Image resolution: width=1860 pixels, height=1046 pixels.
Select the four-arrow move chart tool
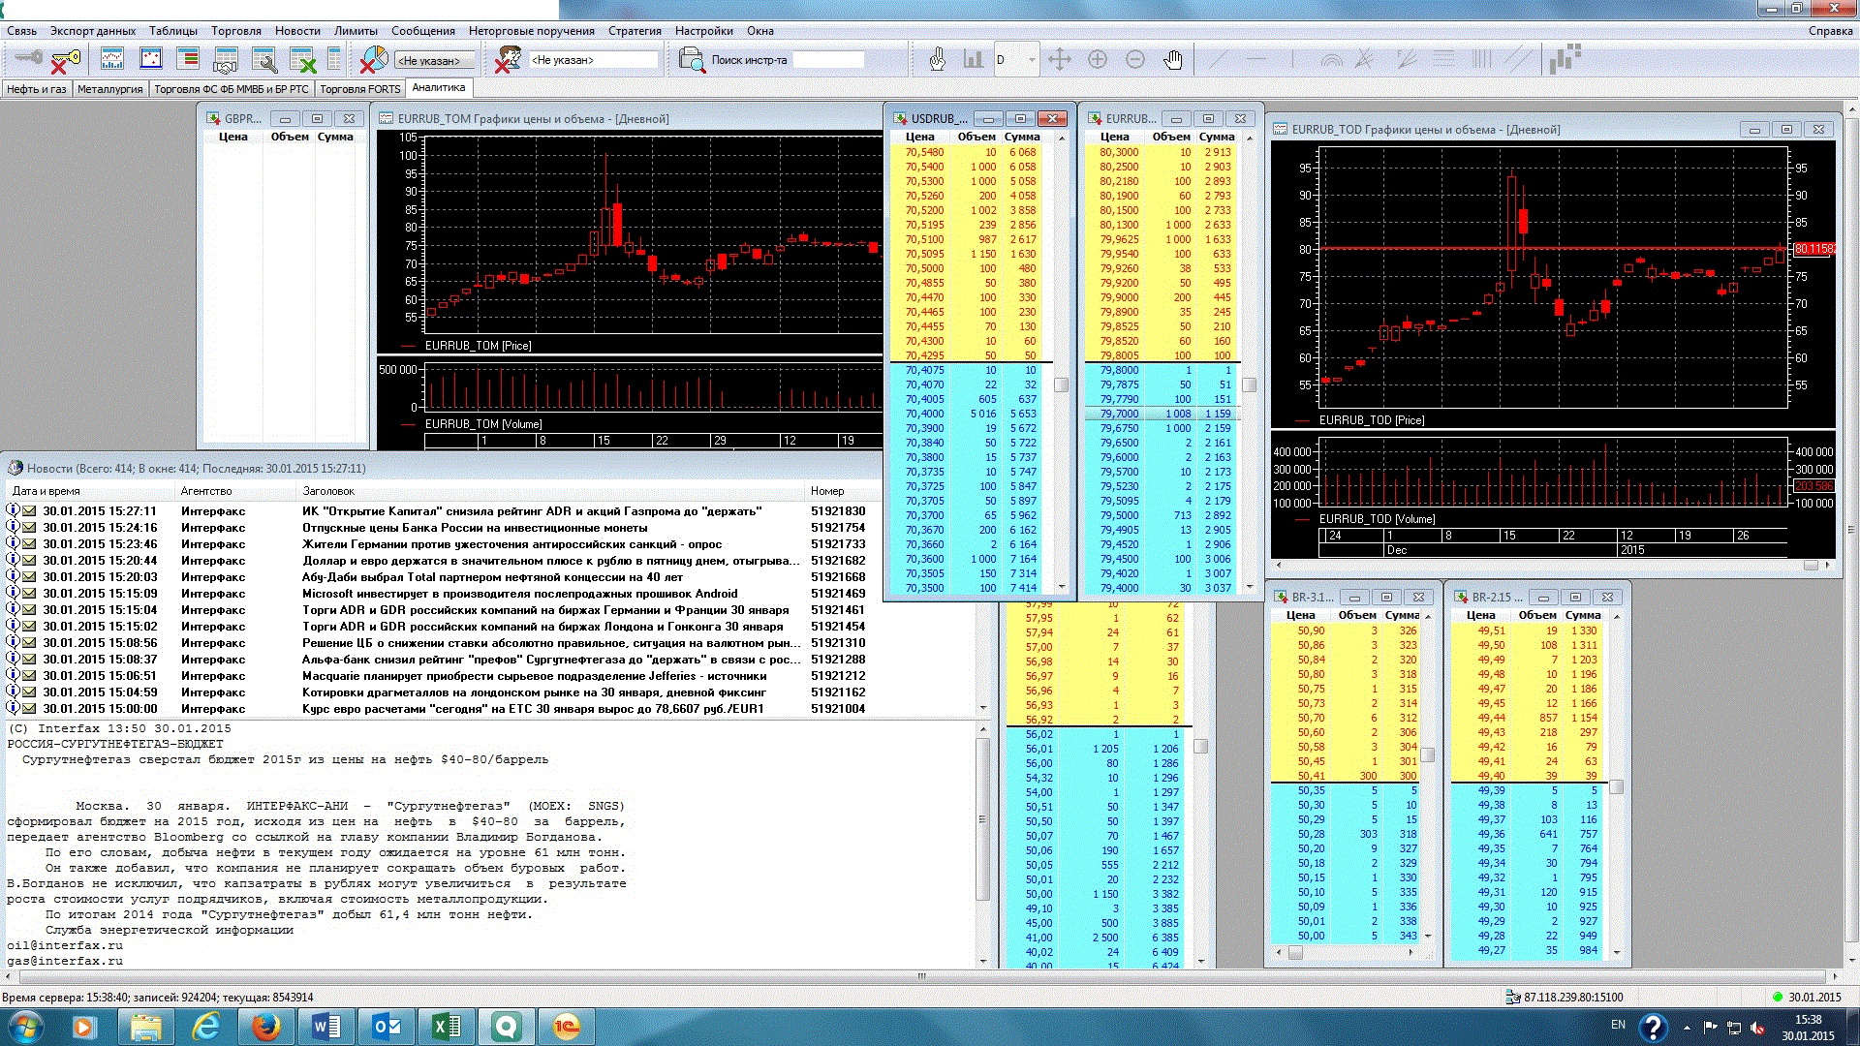[1059, 59]
